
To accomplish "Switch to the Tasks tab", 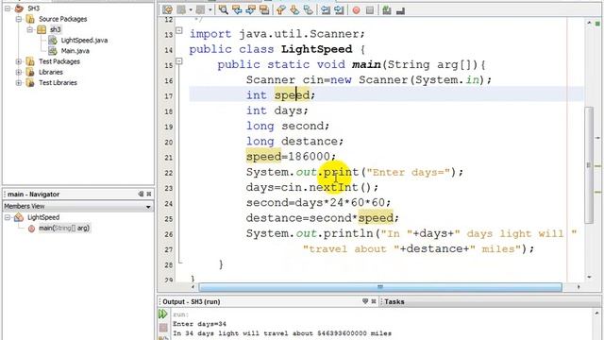I will coord(394,301).
